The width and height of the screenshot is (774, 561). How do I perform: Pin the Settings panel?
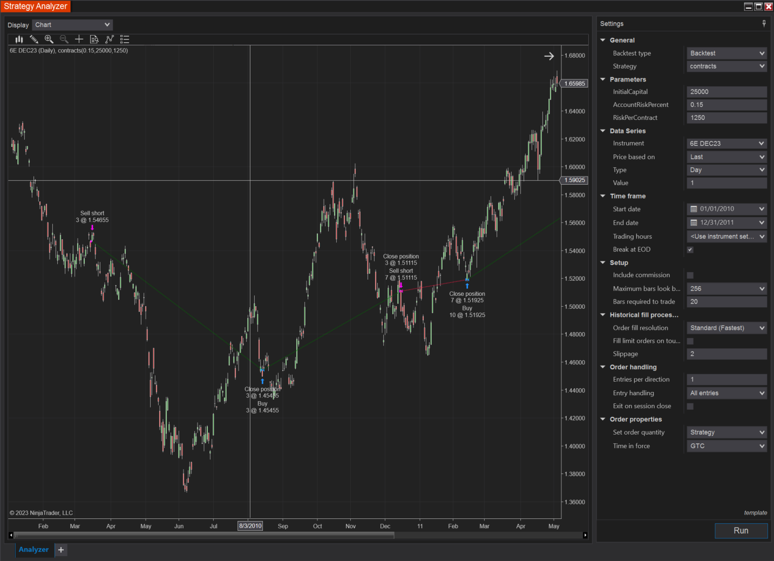tap(764, 23)
